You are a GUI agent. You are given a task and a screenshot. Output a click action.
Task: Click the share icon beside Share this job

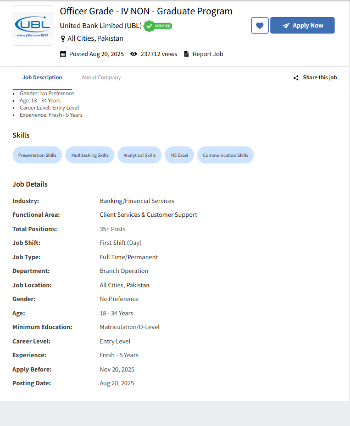pos(296,78)
